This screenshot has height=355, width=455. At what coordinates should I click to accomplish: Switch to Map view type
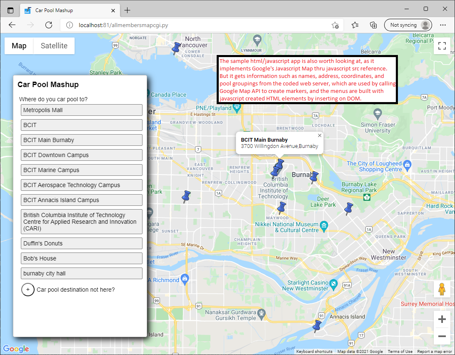pos(19,46)
